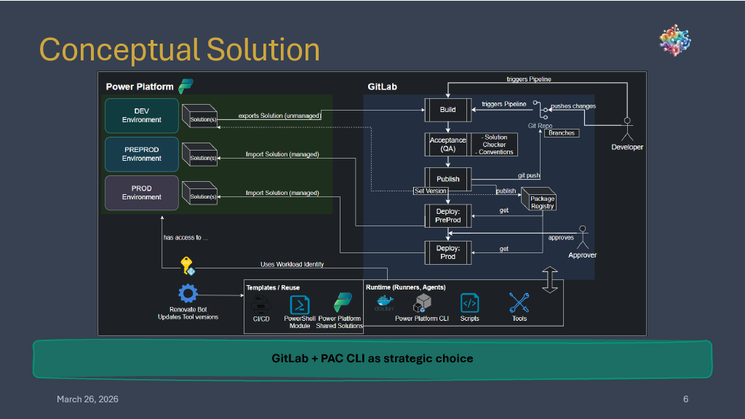The width and height of the screenshot is (745, 419).
Task: Select the Deploy: PreProd stage box
Action: click(x=448, y=215)
